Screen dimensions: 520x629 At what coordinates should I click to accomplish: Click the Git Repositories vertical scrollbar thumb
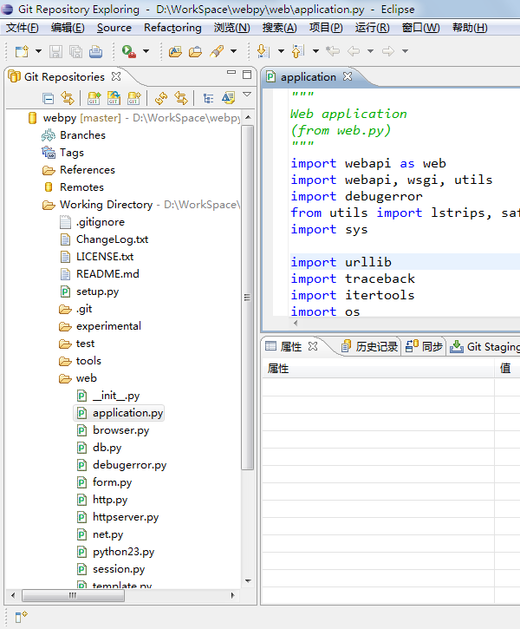point(247,298)
